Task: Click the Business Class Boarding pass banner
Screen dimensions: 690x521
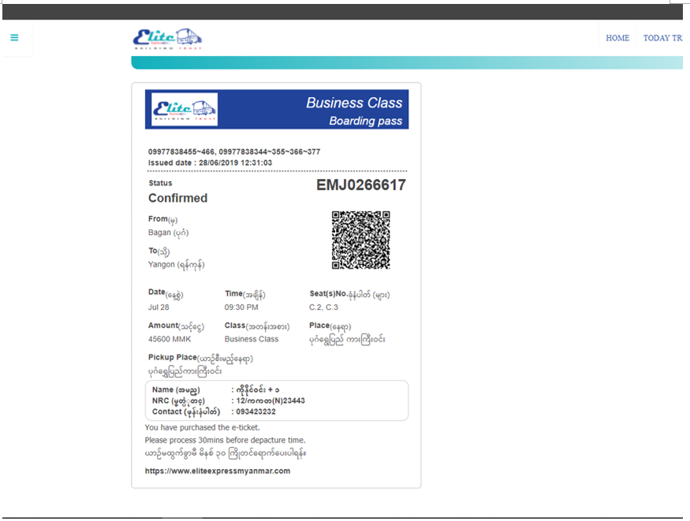Action: tap(354, 110)
